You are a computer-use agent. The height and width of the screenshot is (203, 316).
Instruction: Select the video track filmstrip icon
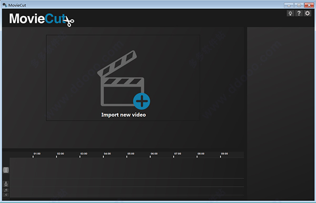[x=6, y=170]
